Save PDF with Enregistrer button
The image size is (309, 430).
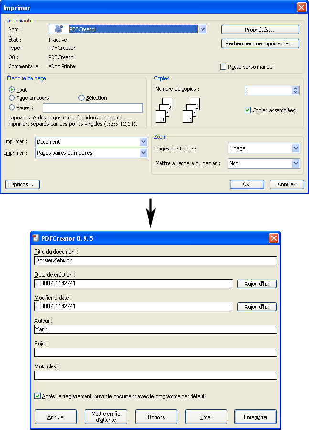tap(256, 417)
